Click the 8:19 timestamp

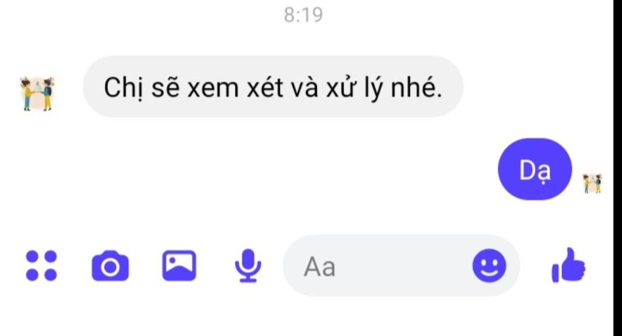pyautogui.click(x=304, y=15)
